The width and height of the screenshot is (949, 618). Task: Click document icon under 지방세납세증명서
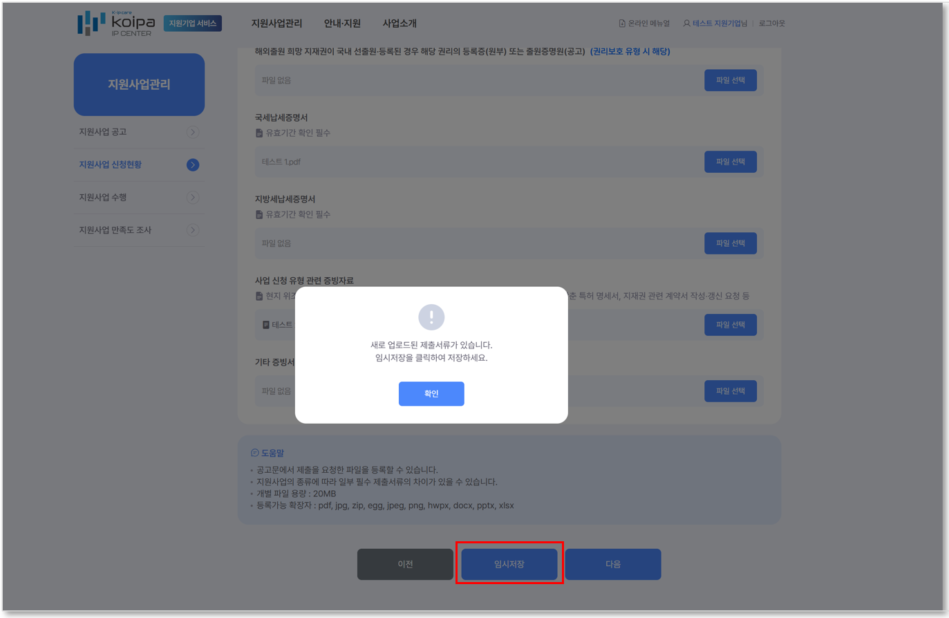259,214
